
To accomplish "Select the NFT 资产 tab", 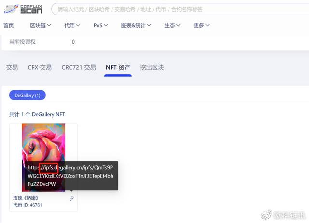I will click(x=118, y=68).
